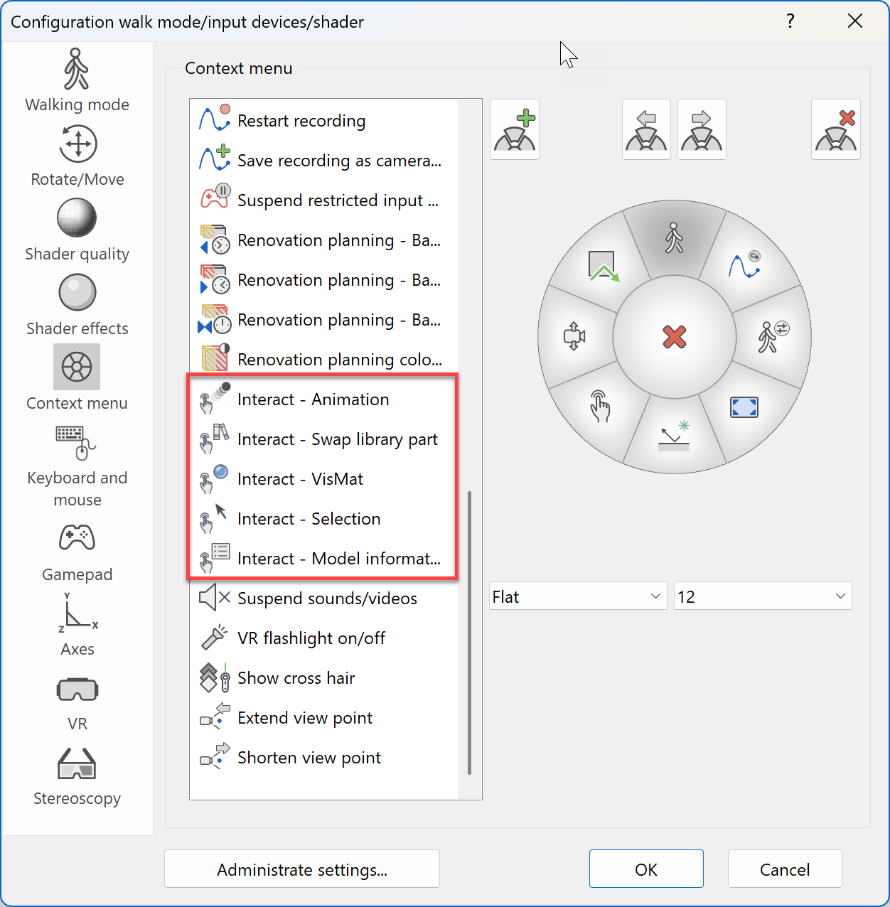Open the size 12 dropdown

762,596
